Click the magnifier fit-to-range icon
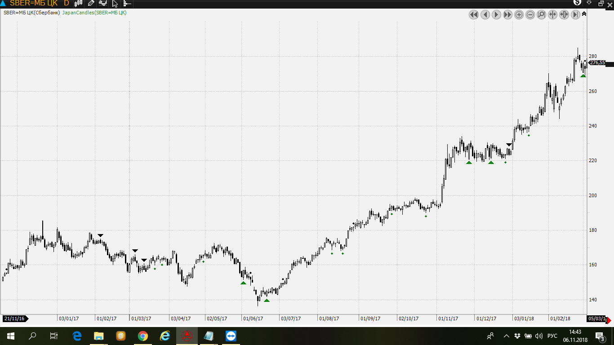Image resolution: width=614 pixels, height=345 pixels. coord(541,15)
